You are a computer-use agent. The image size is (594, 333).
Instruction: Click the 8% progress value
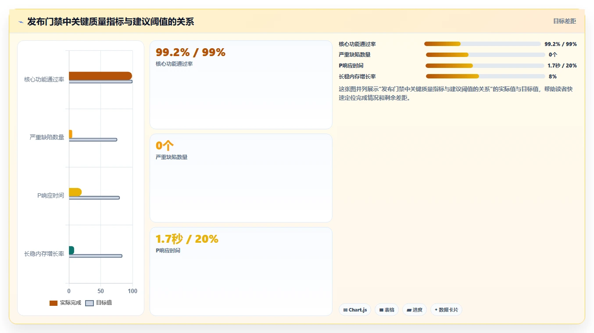click(x=552, y=77)
